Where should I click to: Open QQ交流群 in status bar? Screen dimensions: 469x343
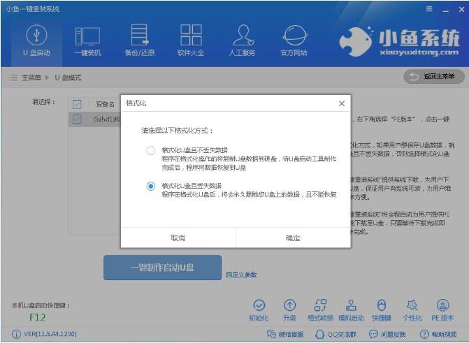click(335, 334)
